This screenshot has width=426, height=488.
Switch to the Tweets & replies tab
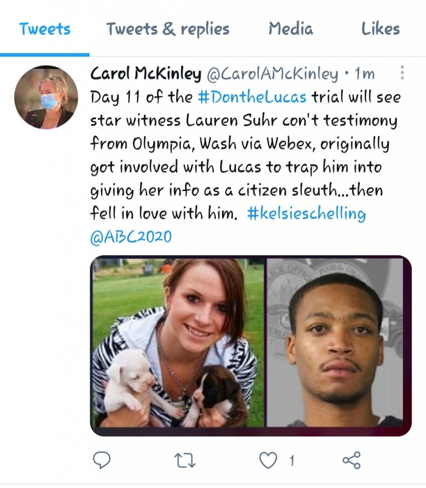(x=168, y=29)
